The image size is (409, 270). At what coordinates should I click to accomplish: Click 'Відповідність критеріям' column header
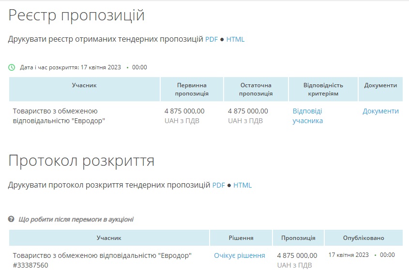click(323, 89)
